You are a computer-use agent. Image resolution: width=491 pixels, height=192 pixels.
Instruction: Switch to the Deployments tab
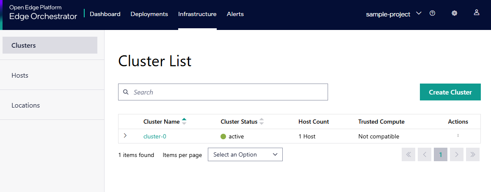[149, 14]
